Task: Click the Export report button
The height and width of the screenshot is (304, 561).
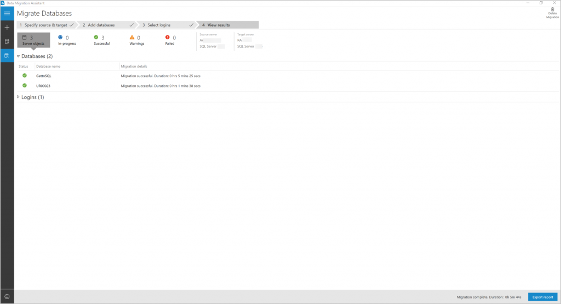Action: click(x=542, y=297)
